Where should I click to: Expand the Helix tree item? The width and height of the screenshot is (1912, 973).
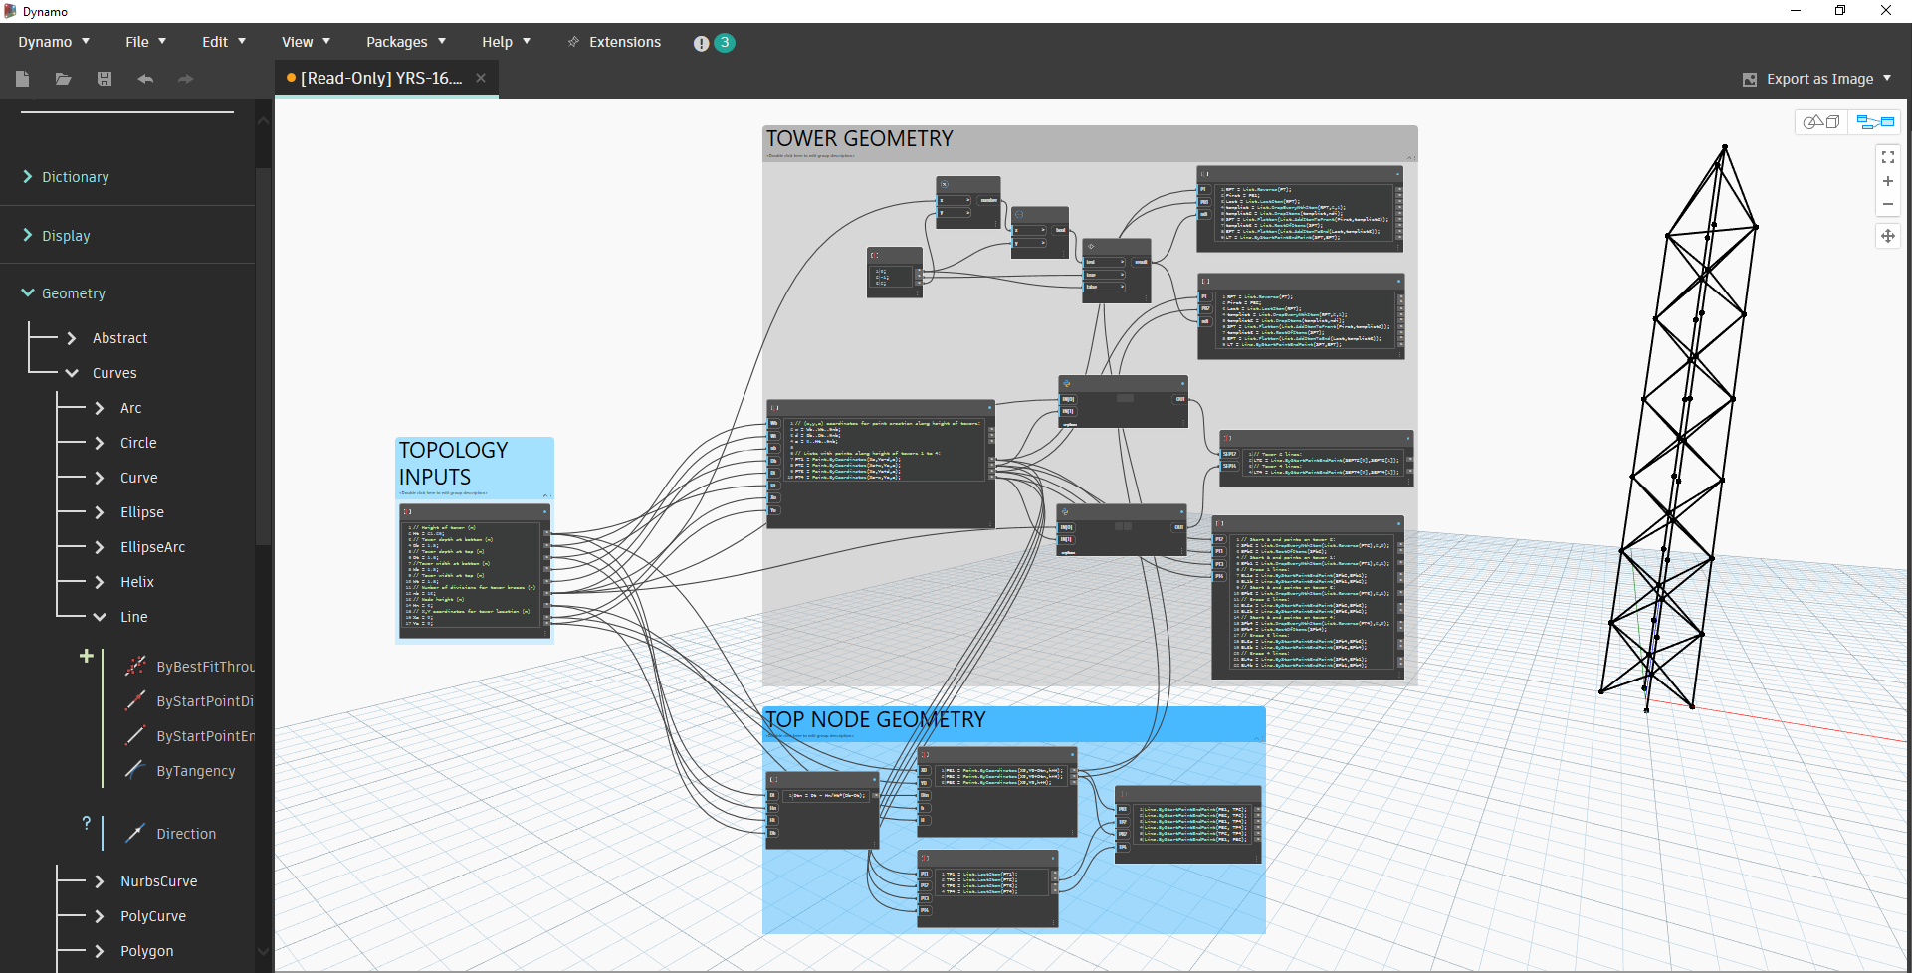pyautogui.click(x=100, y=582)
